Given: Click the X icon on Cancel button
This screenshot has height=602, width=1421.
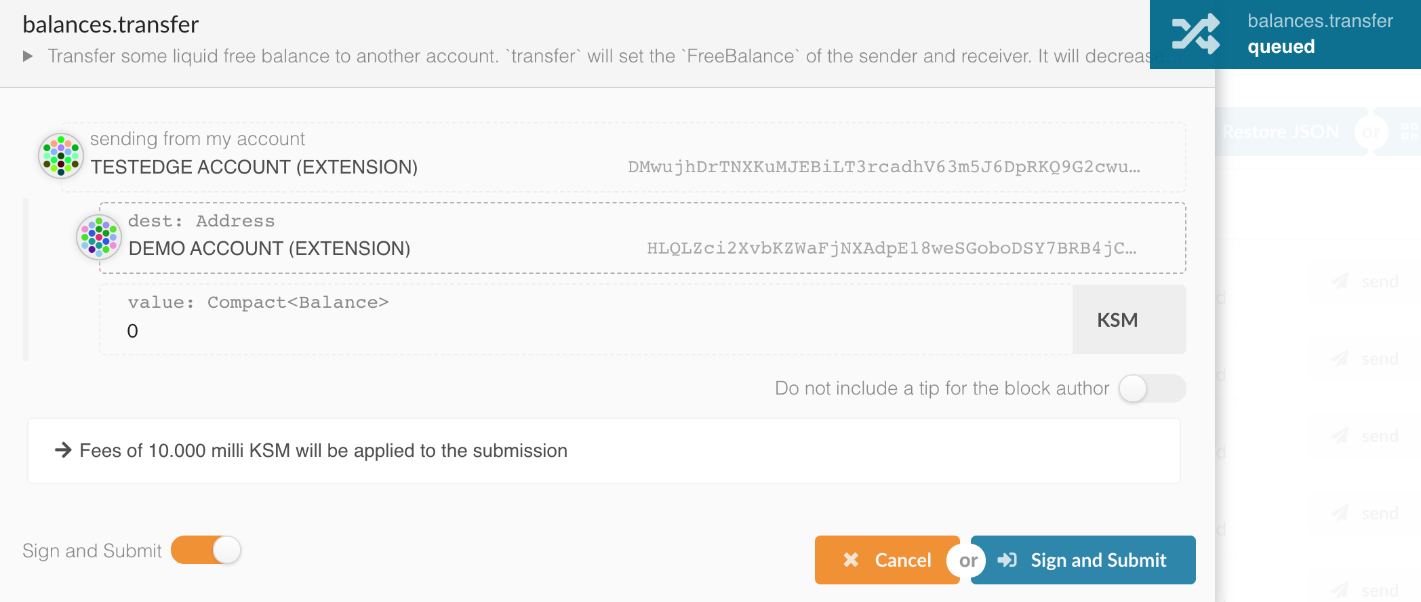Looking at the screenshot, I should click(851, 560).
